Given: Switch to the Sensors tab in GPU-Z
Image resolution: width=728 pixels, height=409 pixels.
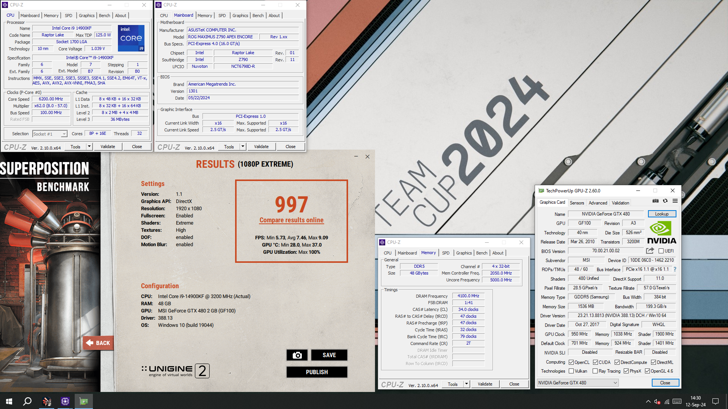Looking at the screenshot, I should pyautogui.click(x=577, y=203).
